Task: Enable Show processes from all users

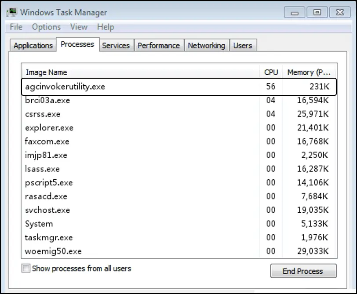Action: (26, 268)
